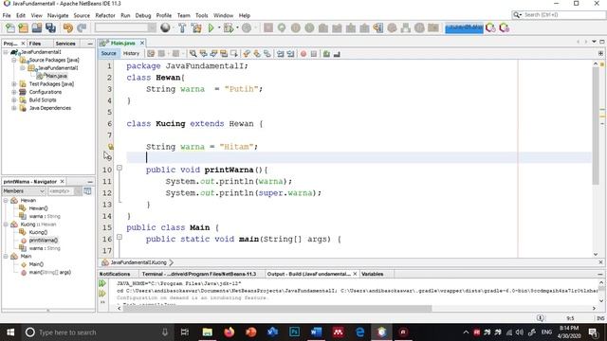Screen dimensions: 607x341
Task: Expand the Configurations node
Action: click(14, 92)
